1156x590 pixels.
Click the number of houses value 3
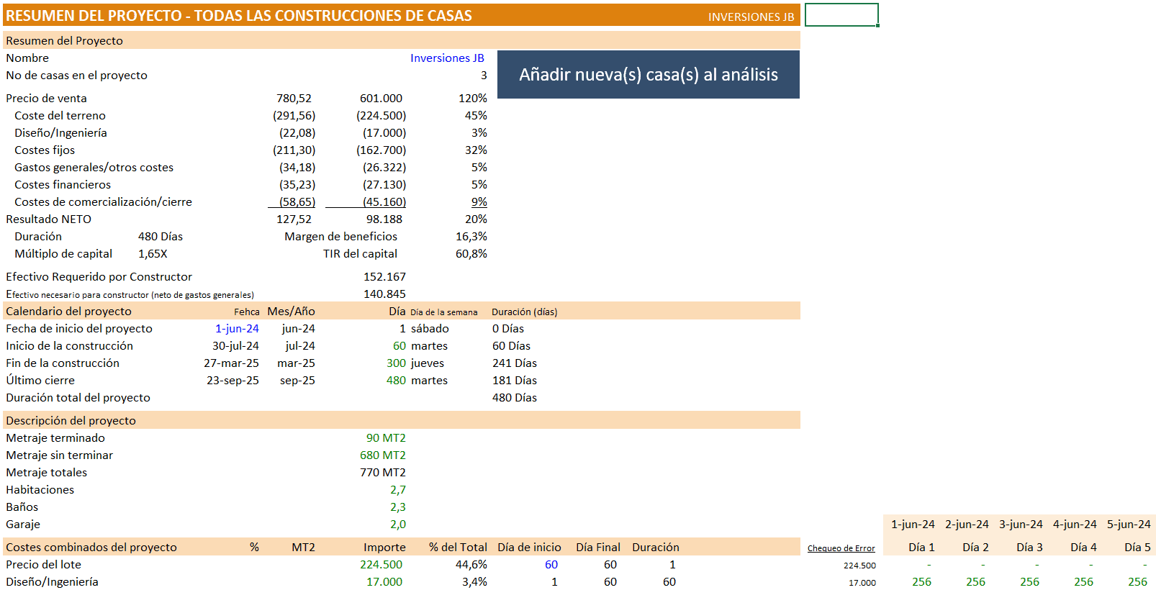coord(483,76)
